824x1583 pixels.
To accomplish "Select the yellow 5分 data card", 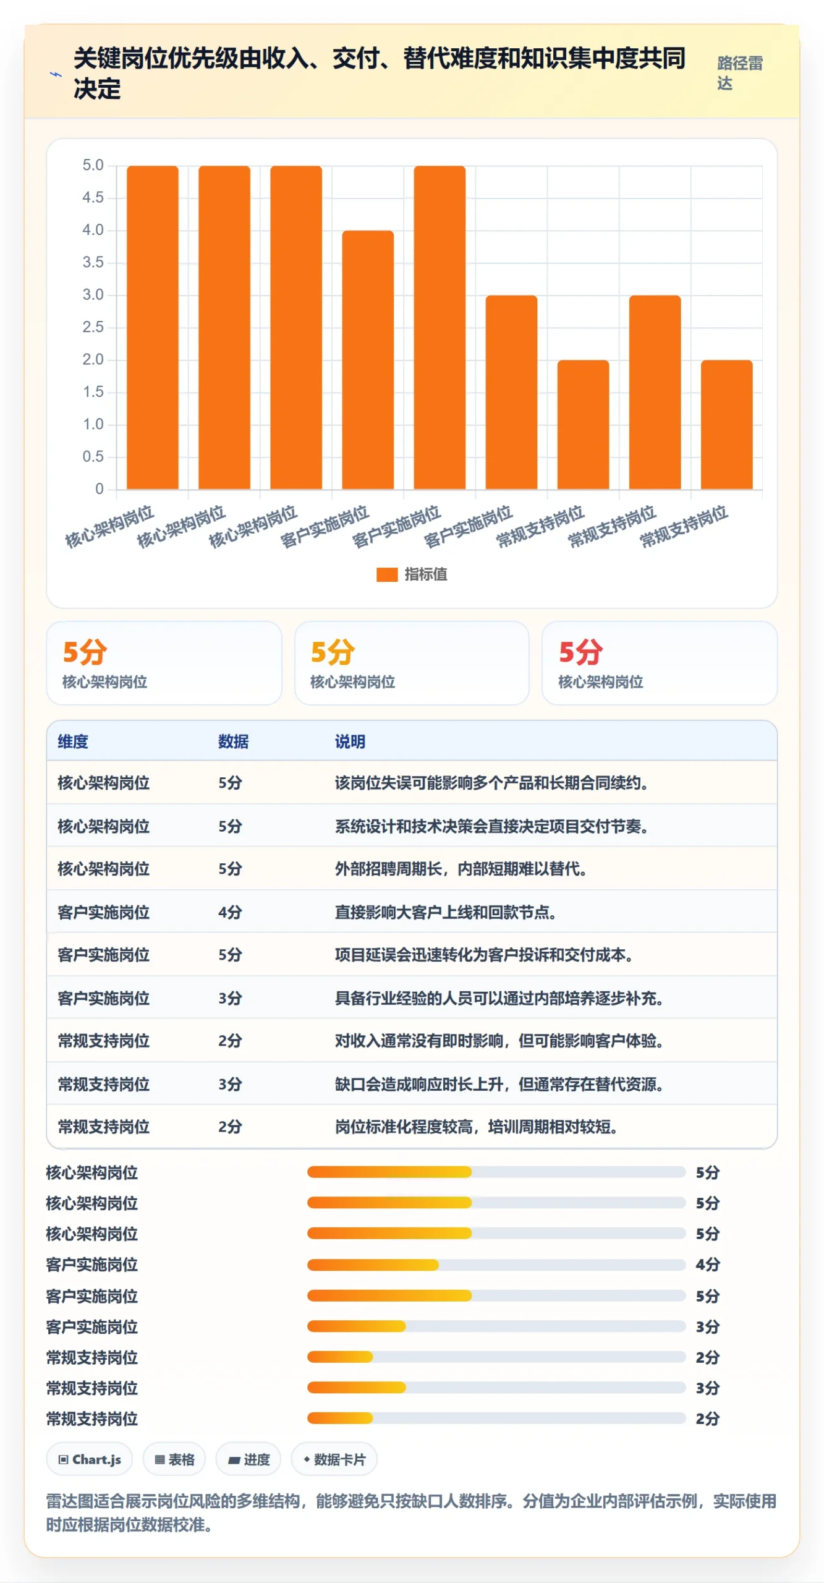I will point(412,663).
